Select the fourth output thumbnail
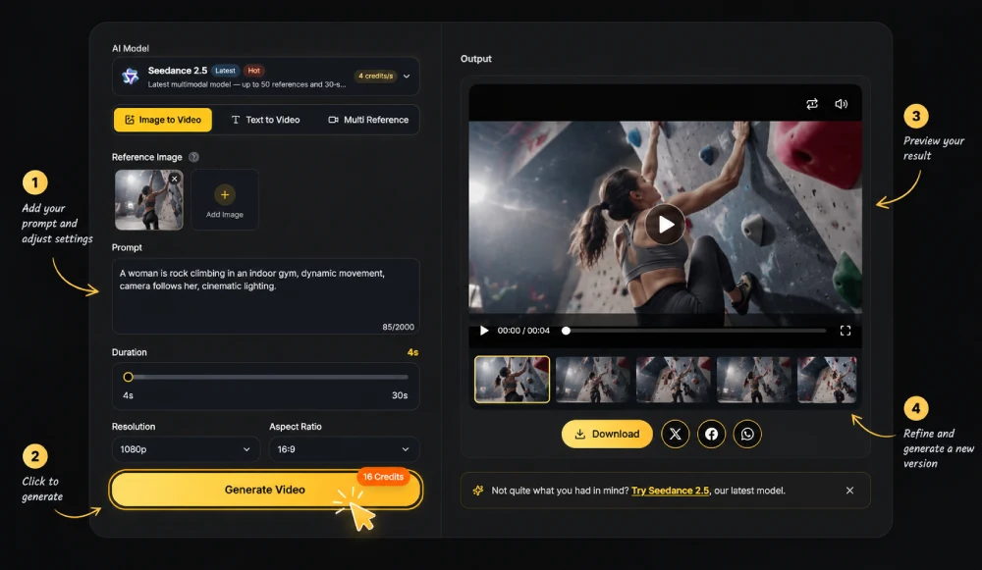The height and width of the screenshot is (570, 982). pyautogui.click(x=754, y=379)
